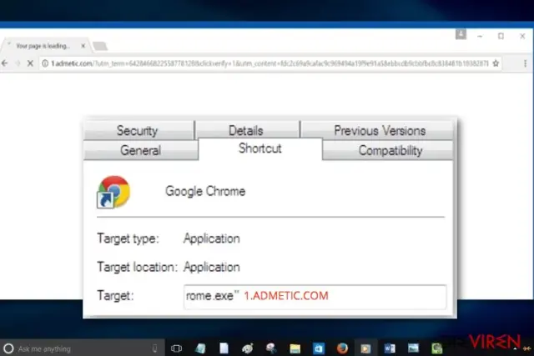
Task: Open Microsoft Word from taskbar
Action: point(390,348)
